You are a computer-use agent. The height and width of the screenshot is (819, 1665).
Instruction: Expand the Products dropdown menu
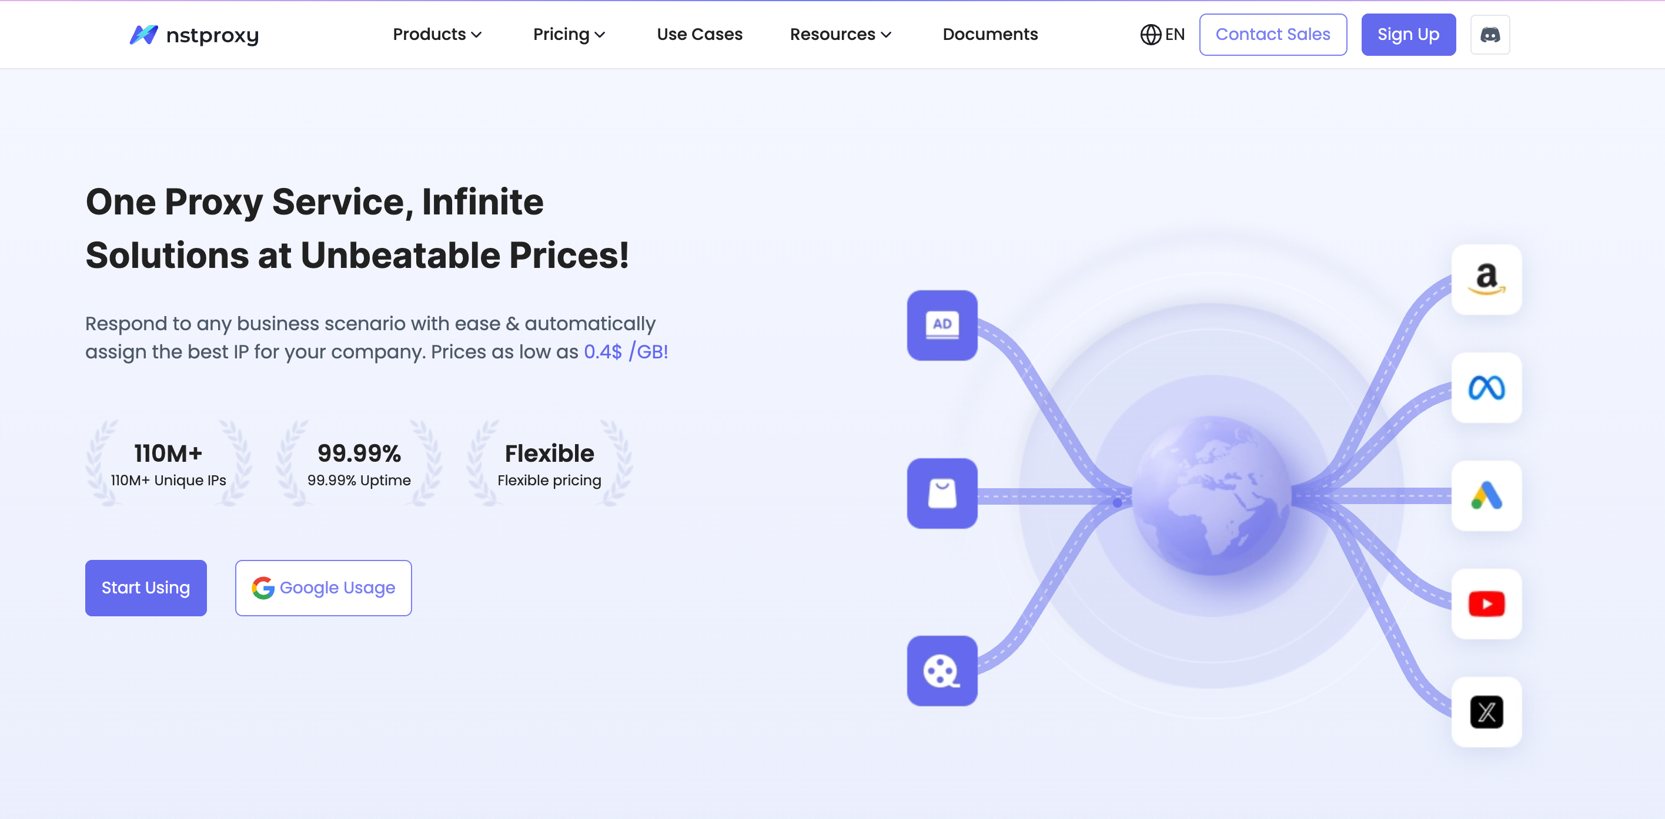coord(437,35)
